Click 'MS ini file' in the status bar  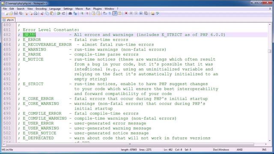coord(7,150)
